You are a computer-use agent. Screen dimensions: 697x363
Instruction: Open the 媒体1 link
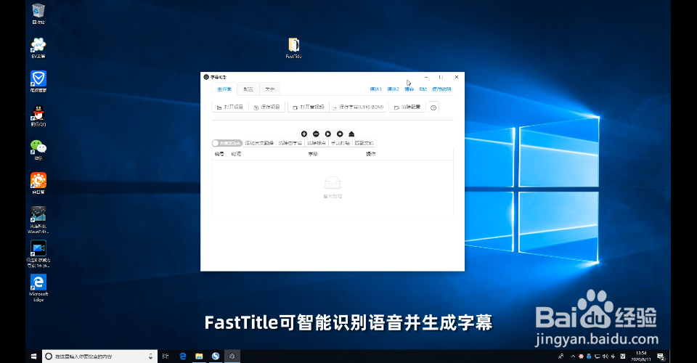click(x=375, y=89)
